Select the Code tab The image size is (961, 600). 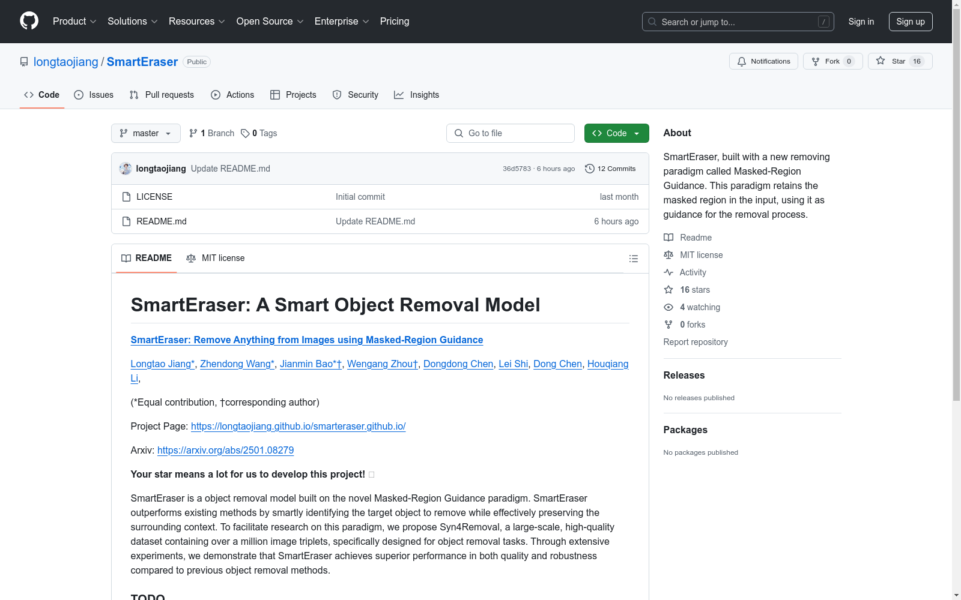[x=42, y=95]
